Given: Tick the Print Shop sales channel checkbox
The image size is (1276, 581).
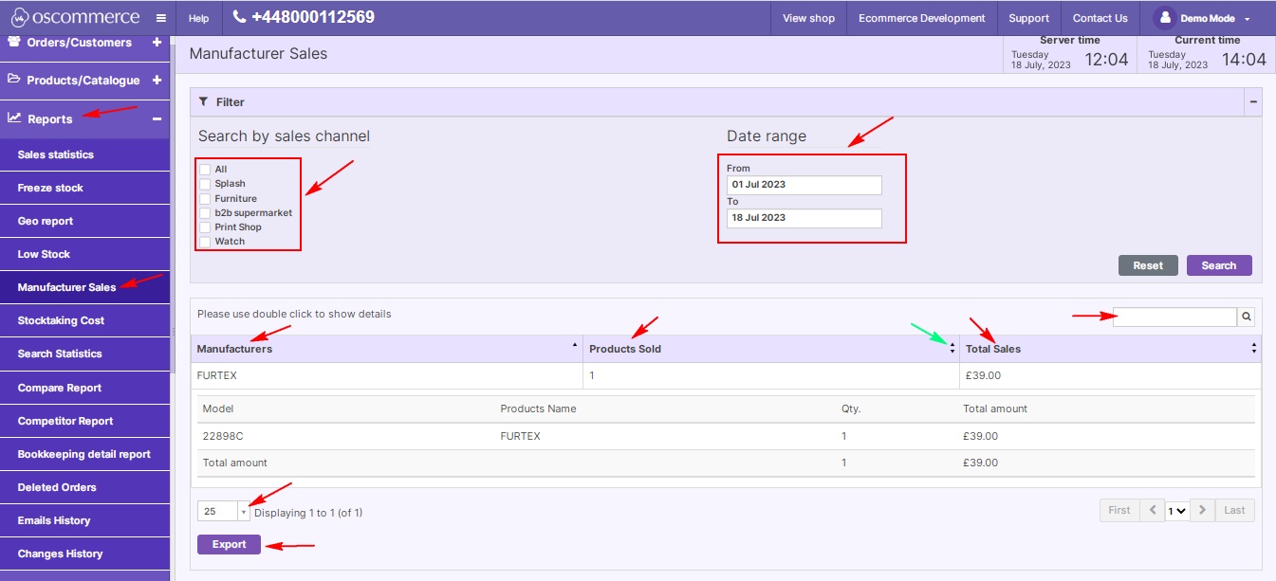Looking at the screenshot, I should (x=205, y=227).
